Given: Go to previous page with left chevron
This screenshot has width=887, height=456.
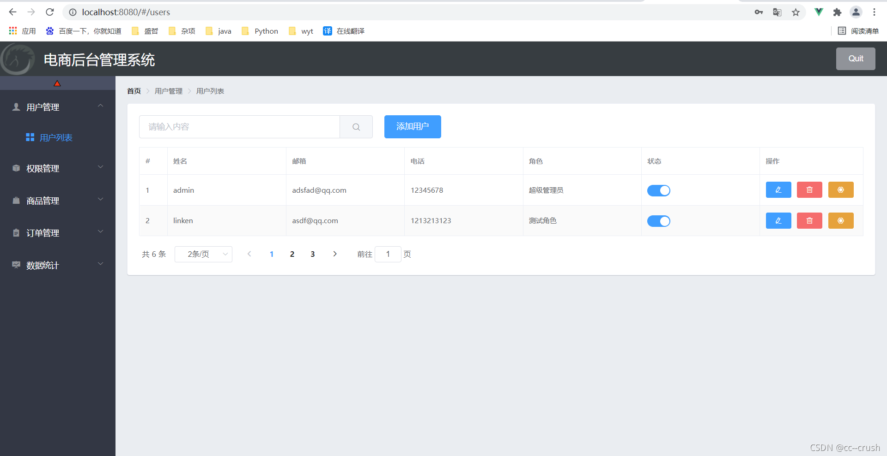Looking at the screenshot, I should point(249,254).
